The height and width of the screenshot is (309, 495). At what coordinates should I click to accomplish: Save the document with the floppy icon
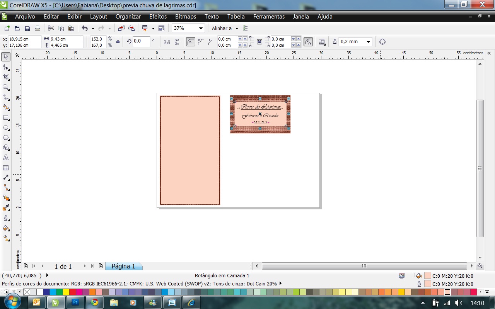27,28
